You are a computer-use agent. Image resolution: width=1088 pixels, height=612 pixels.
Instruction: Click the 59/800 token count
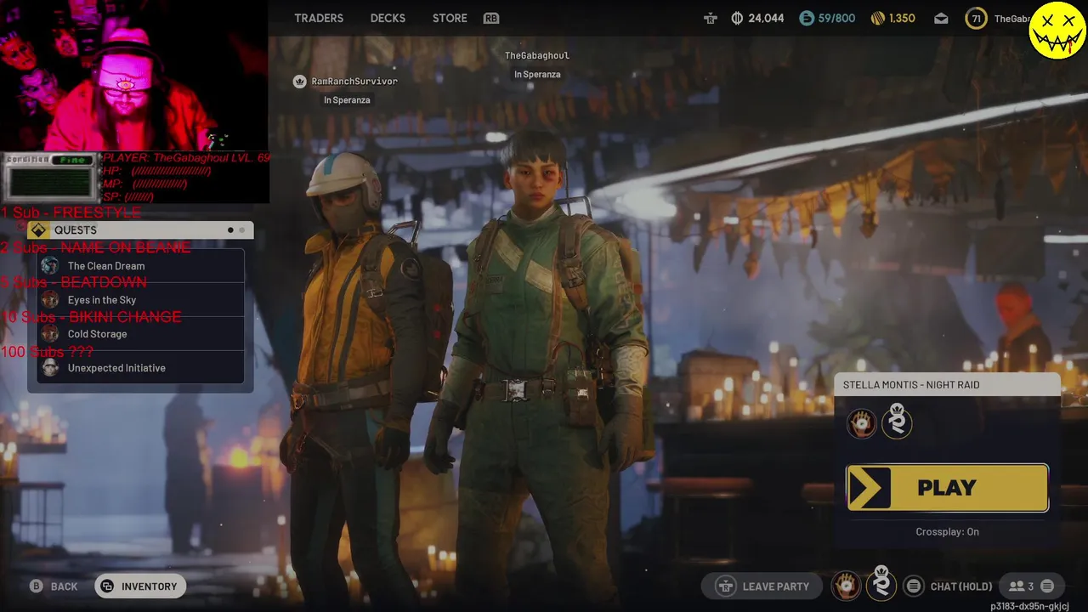point(836,18)
